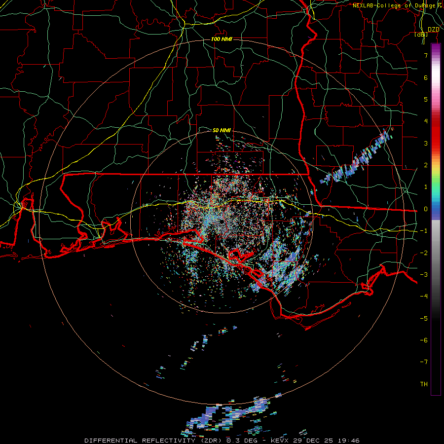Click the "5" value on the color scale
The width and height of the screenshot is (444, 444).
[426, 99]
